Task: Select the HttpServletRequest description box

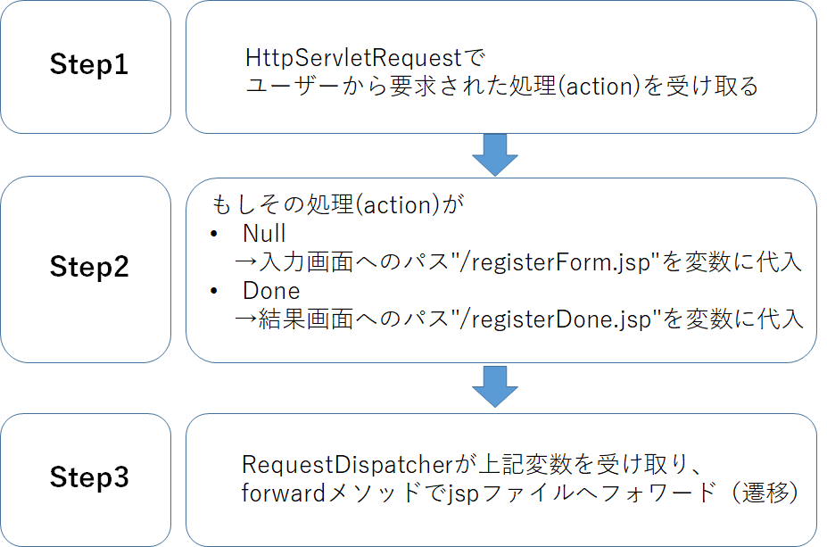Action: pyautogui.click(x=501, y=67)
